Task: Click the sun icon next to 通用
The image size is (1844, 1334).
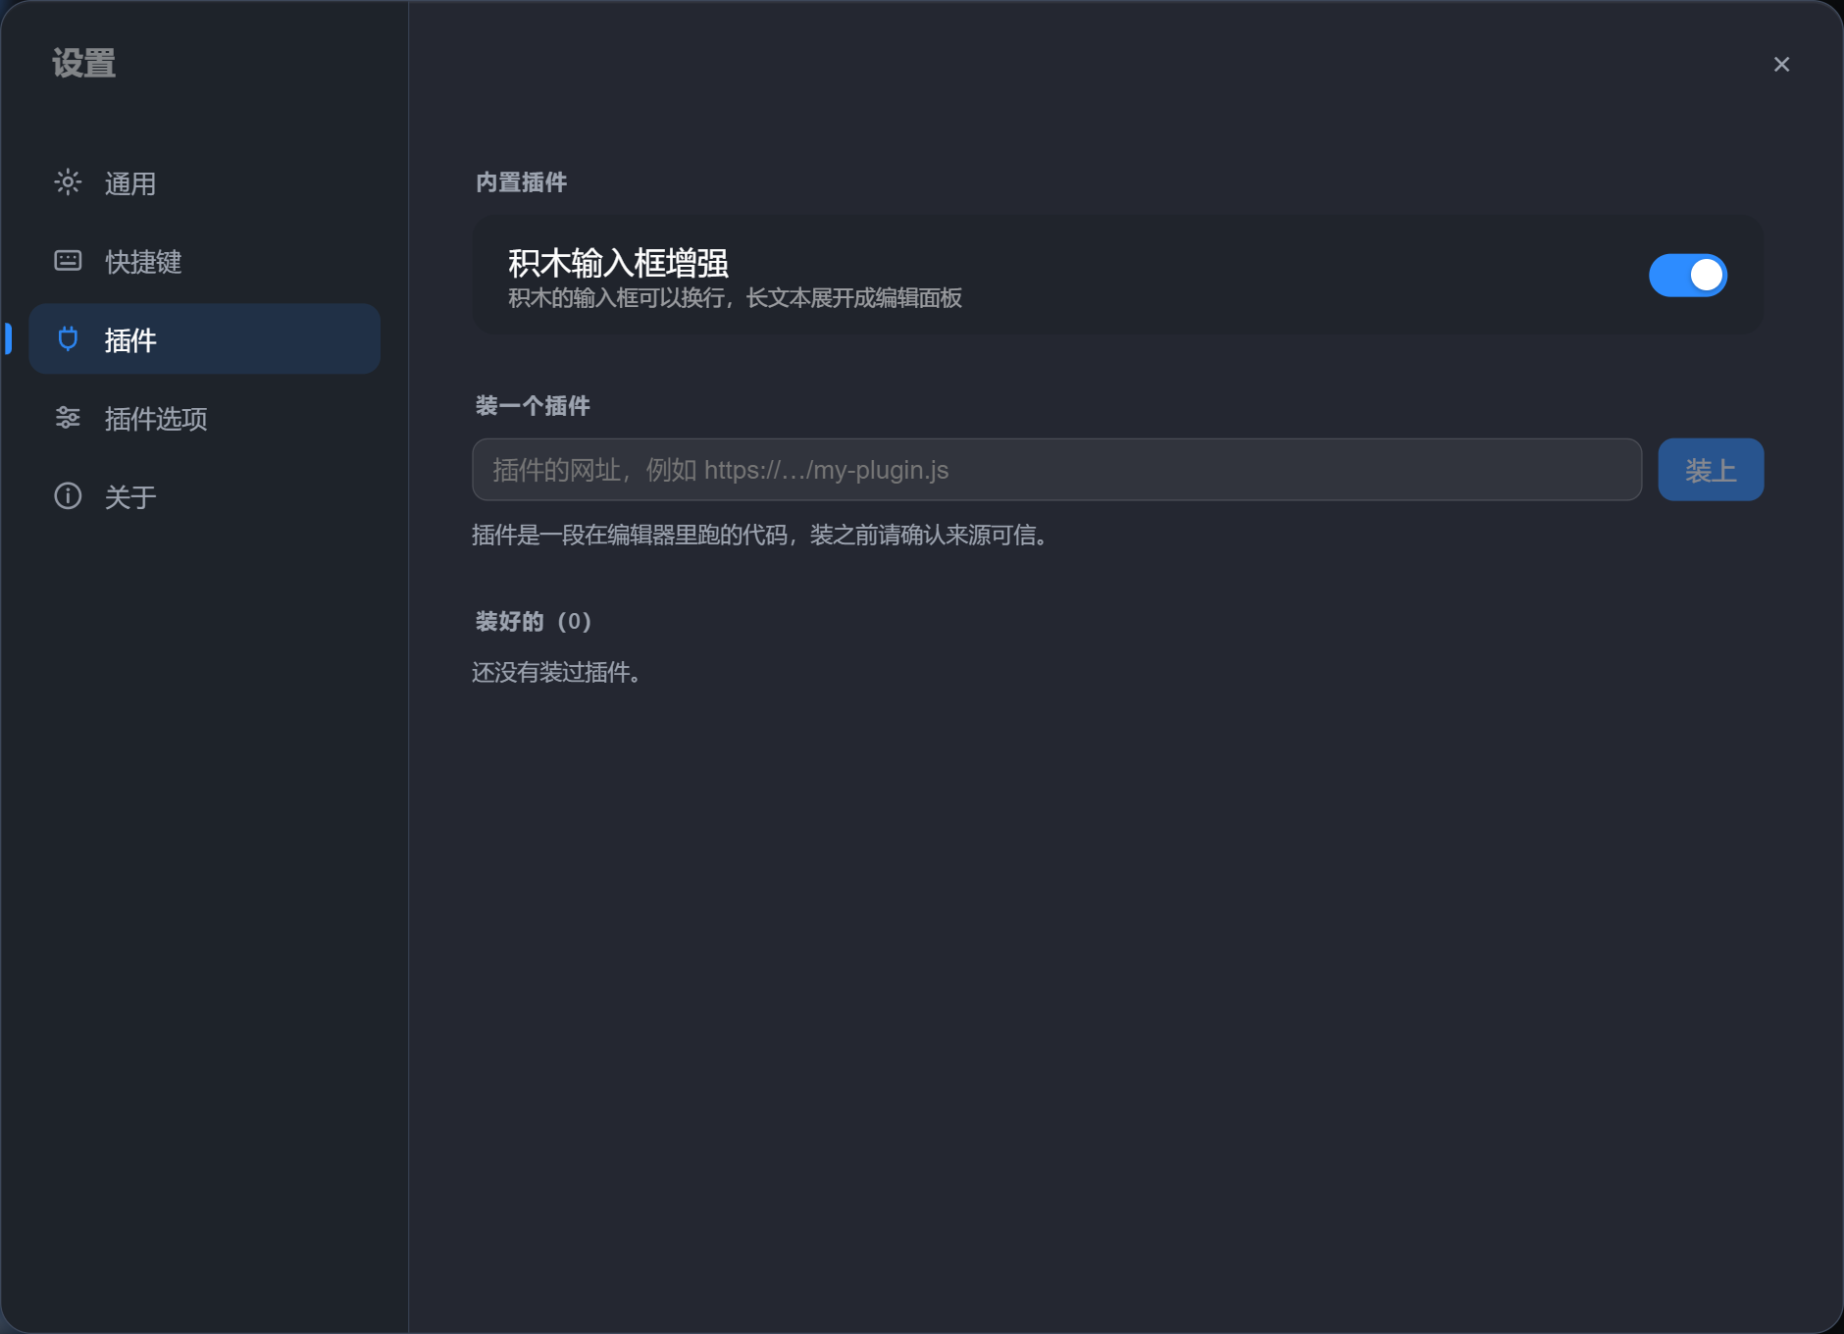Action: (x=68, y=182)
